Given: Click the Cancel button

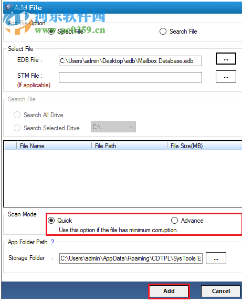Looking at the screenshot, I should click(x=221, y=291).
